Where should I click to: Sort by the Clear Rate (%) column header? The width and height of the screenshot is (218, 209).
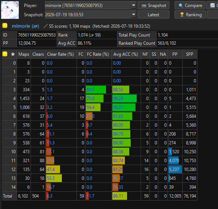pyautogui.click(x=60, y=54)
